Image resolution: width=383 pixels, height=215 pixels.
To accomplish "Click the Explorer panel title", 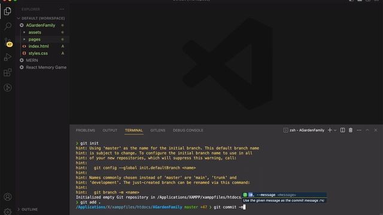I will click(31, 10).
